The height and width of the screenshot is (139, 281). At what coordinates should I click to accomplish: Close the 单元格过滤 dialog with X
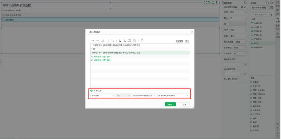(x=192, y=32)
